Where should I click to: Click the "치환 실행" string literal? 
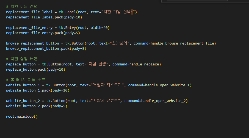point(97,64)
